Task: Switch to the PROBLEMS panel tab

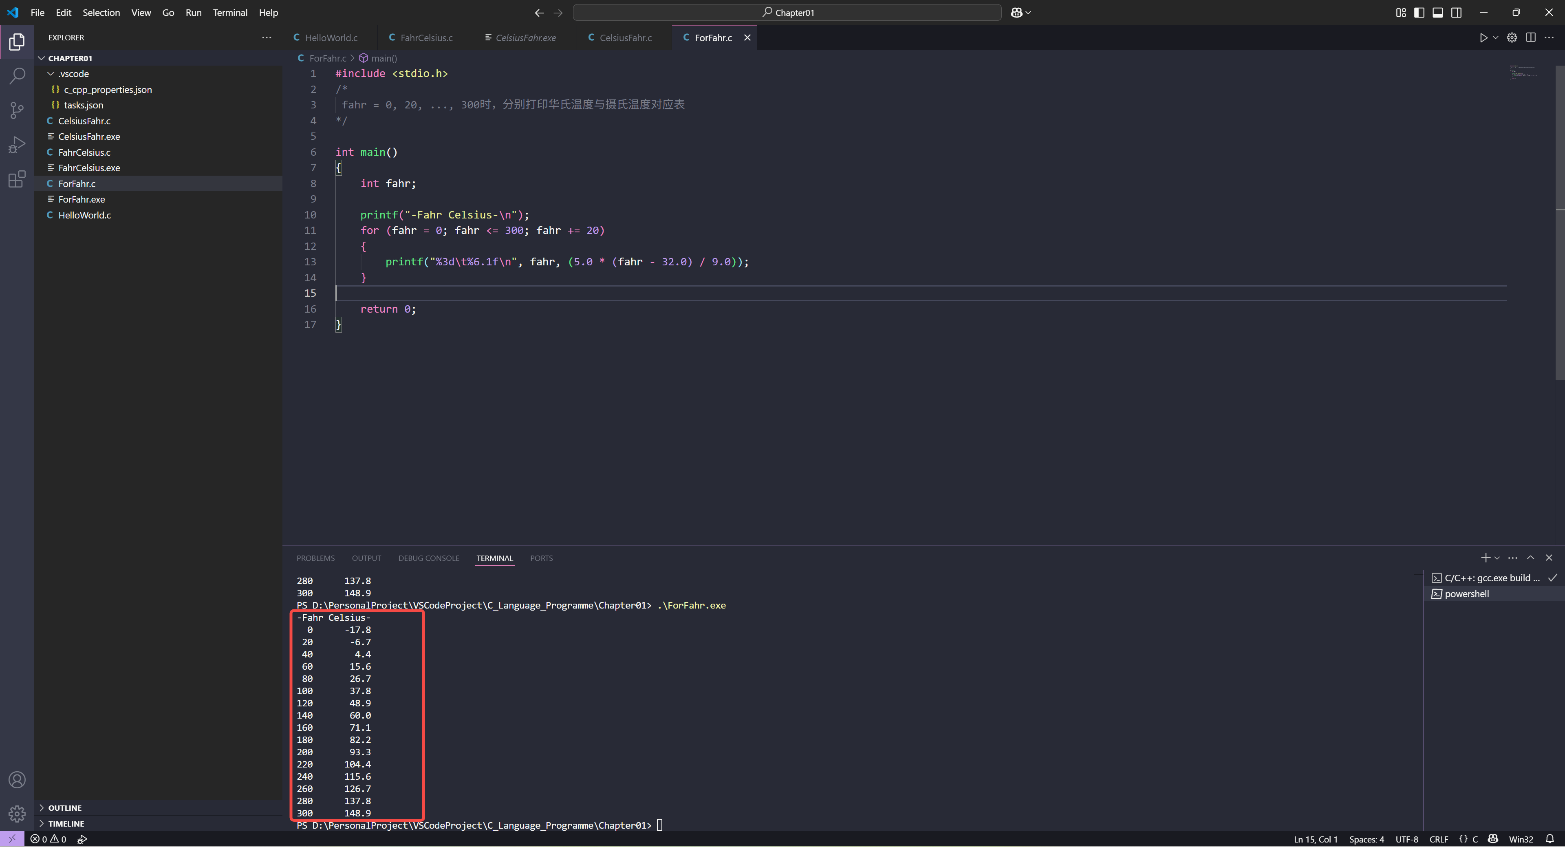Action: pos(315,558)
